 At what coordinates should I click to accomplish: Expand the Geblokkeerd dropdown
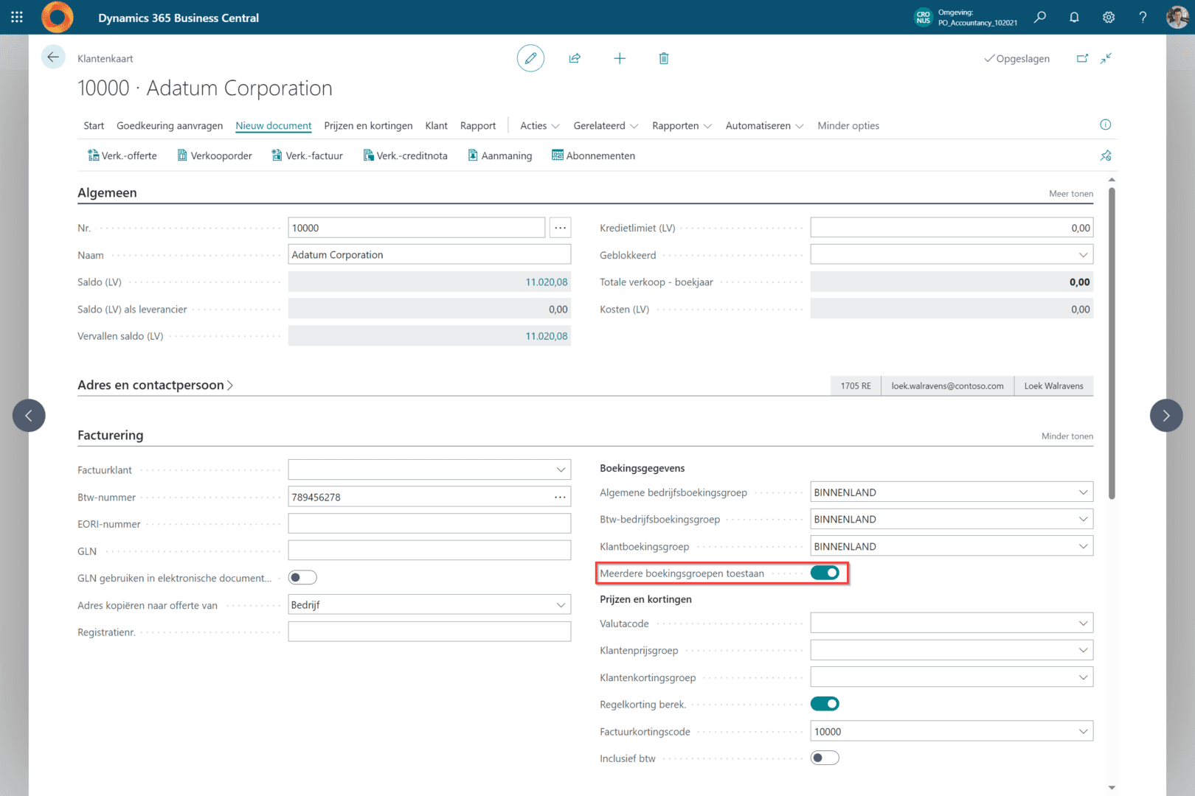pyautogui.click(x=1083, y=255)
